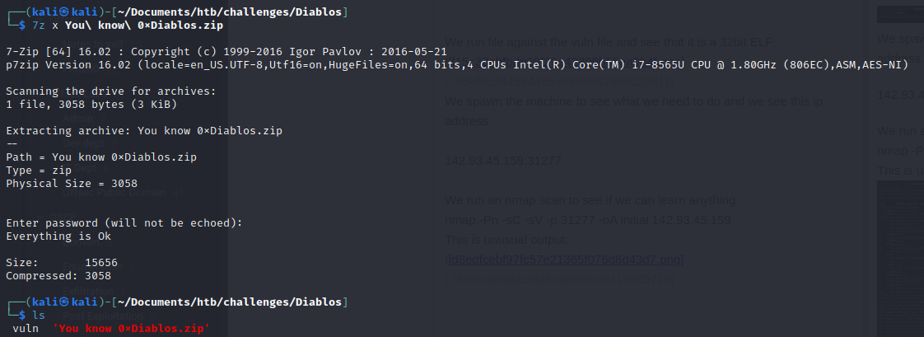Click the 'Enter password' line in the terminal
Screen dimensions: 924x337
tap(124, 223)
